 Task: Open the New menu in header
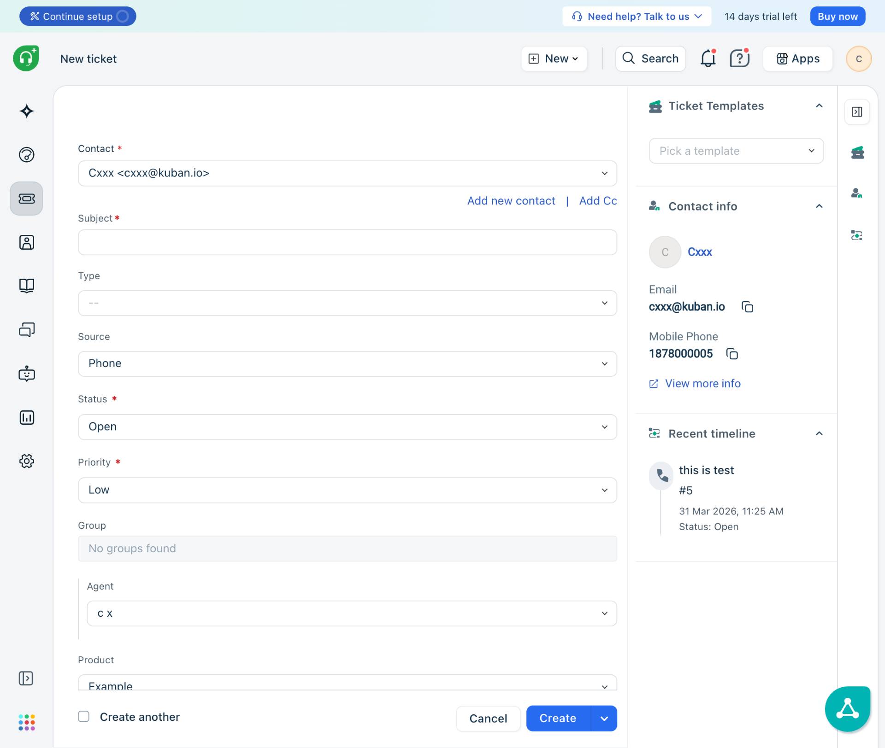(x=554, y=58)
